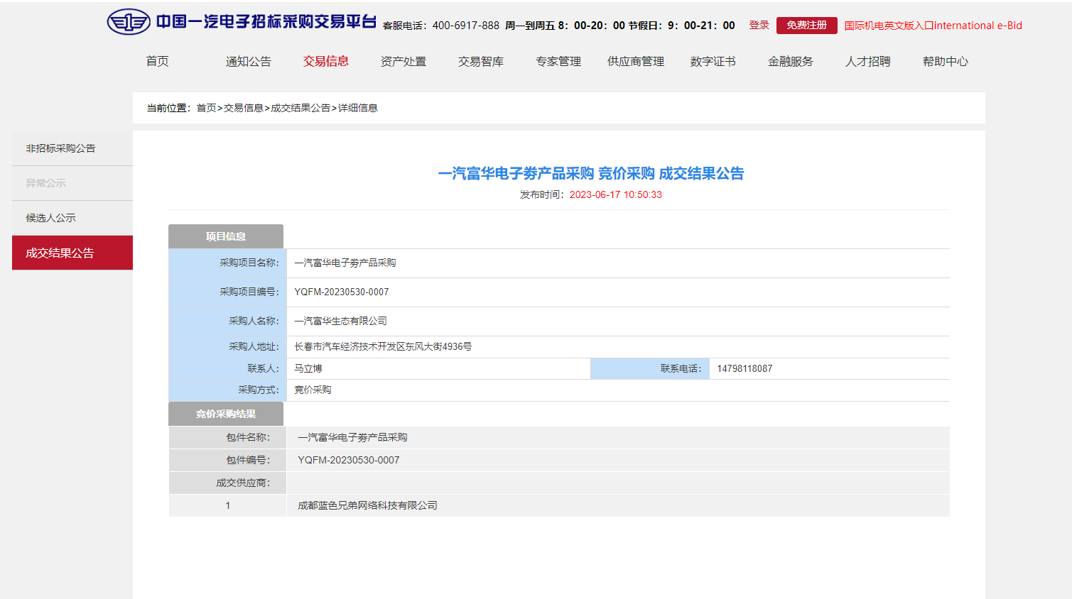Image resolution: width=1072 pixels, height=599 pixels.
Task: Open the 首页 navigation menu item
Action: 157,61
